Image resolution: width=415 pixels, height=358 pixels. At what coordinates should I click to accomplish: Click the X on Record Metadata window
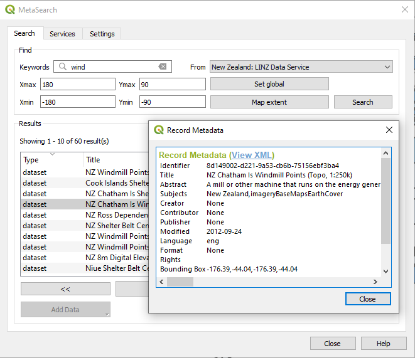(389, 130)
